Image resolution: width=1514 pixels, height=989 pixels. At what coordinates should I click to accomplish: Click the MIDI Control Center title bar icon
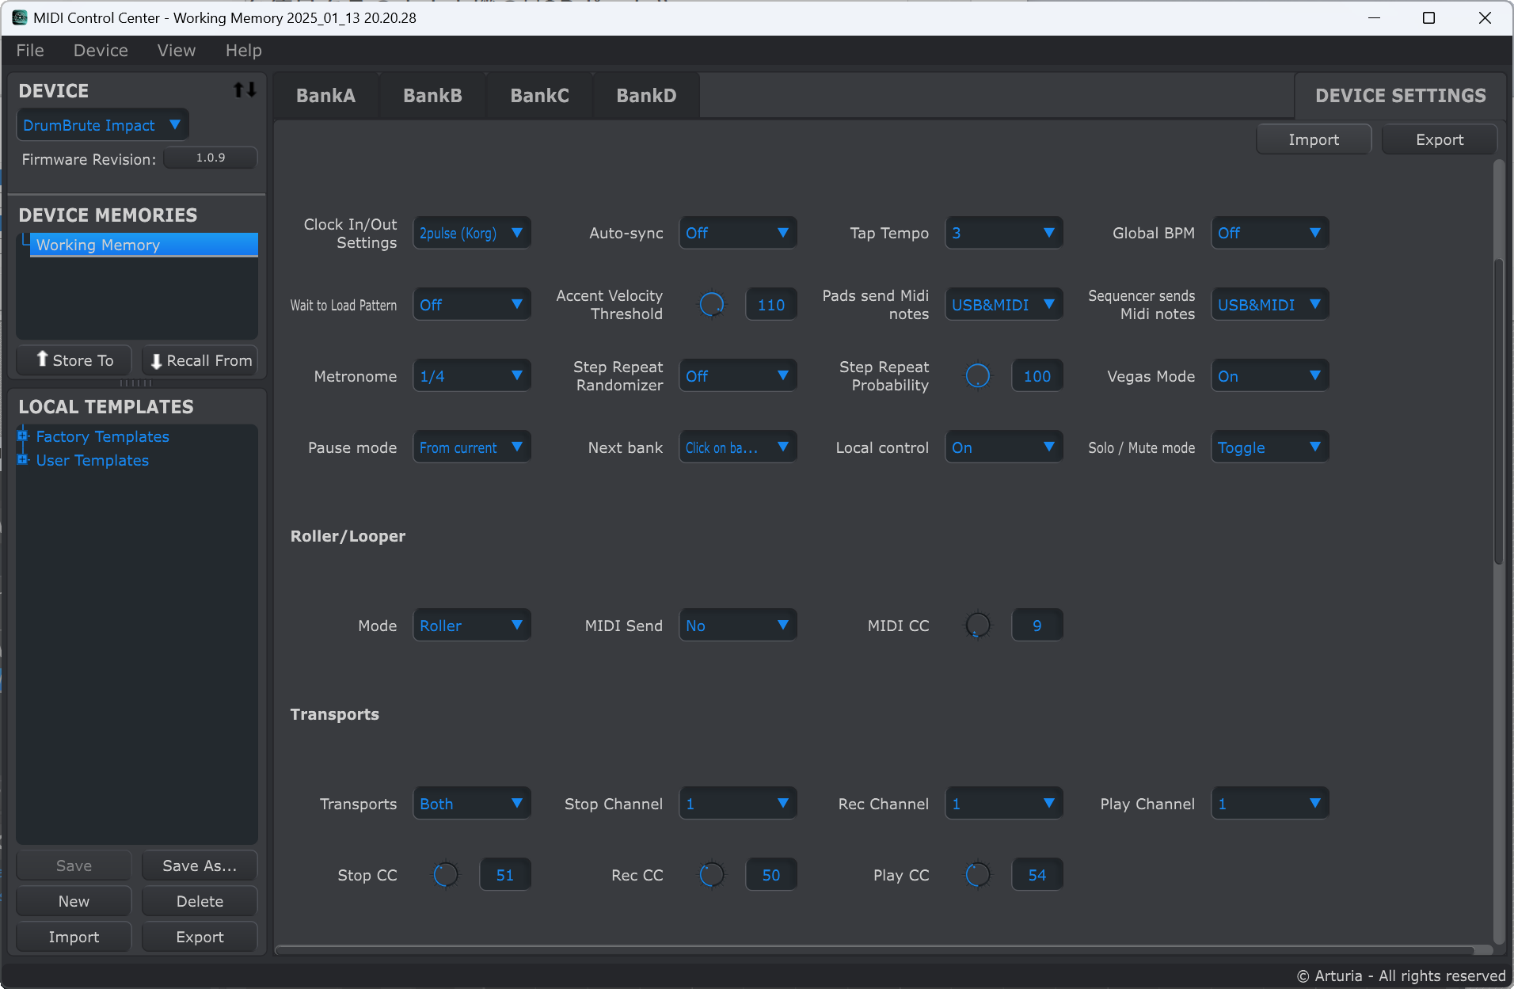(19, 17)
